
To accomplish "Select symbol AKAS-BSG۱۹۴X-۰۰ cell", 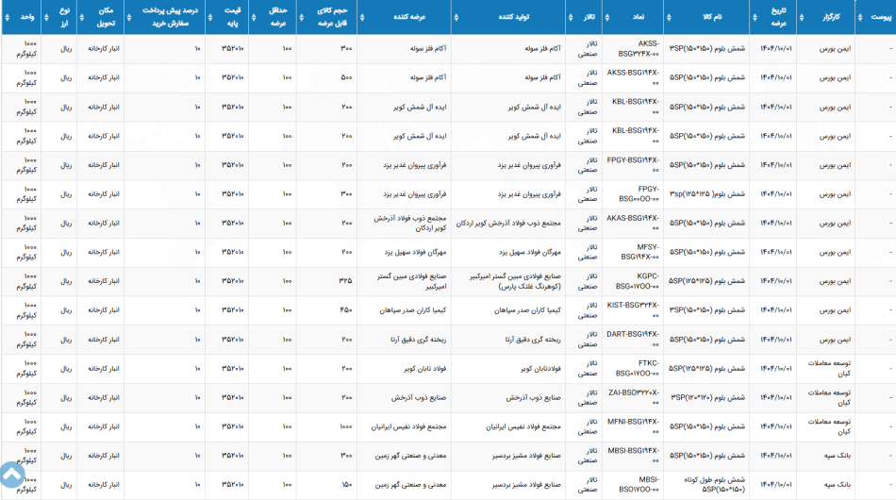I will pyautogui.click(x=633, y=224).
